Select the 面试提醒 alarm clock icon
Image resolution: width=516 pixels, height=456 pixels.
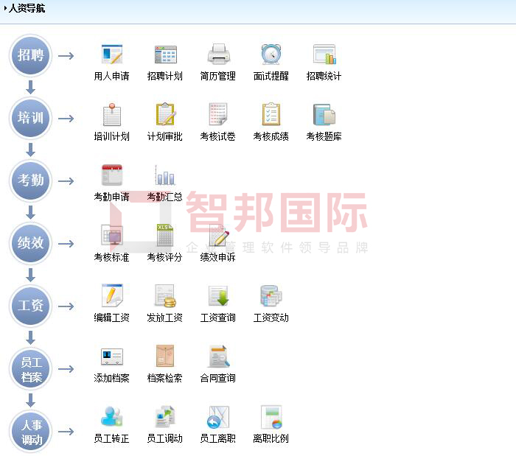click(271, 55)
